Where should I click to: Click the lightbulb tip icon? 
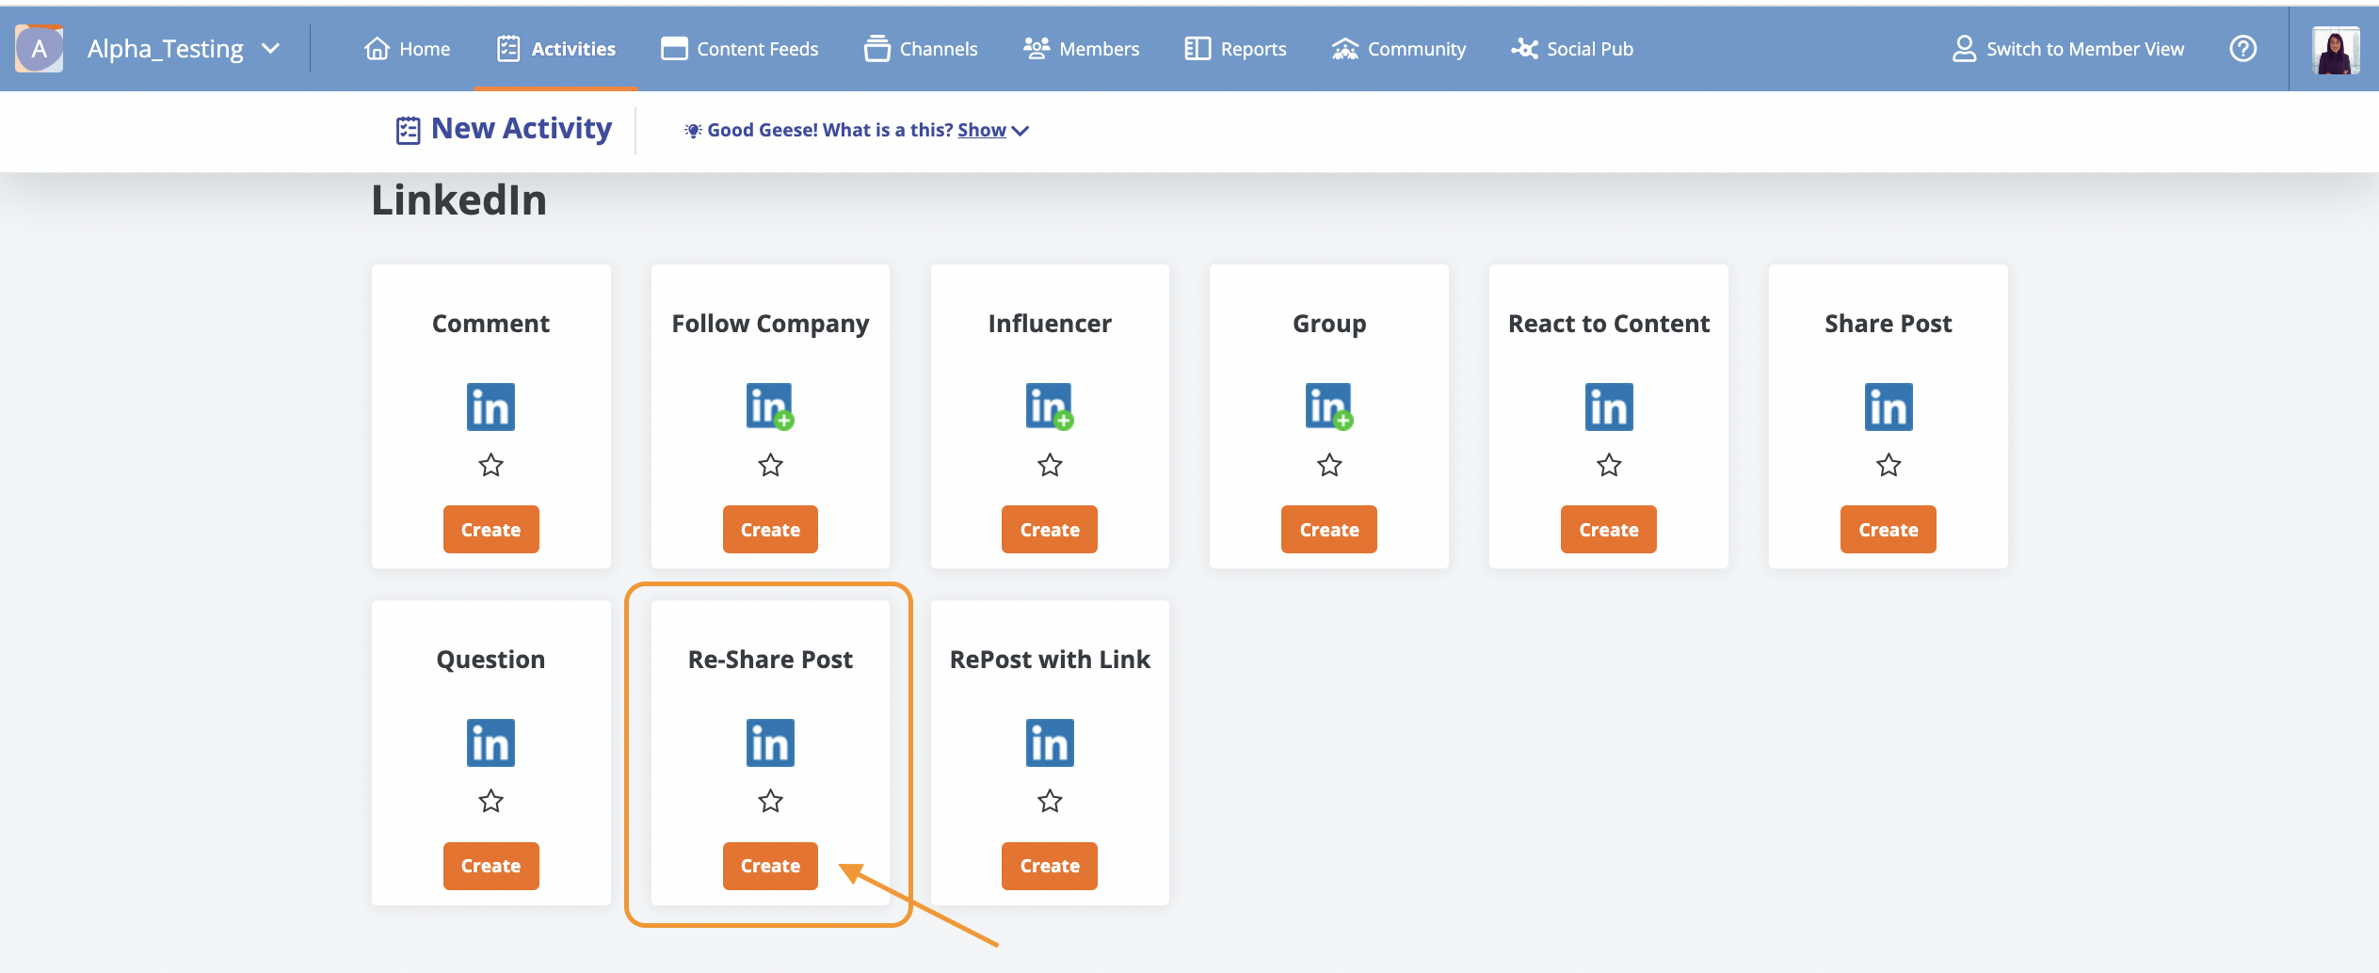pos(693,131)
